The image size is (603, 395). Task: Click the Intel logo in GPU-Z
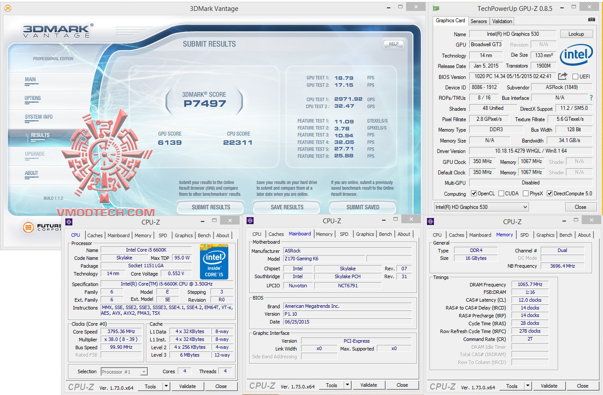[576, 55]
